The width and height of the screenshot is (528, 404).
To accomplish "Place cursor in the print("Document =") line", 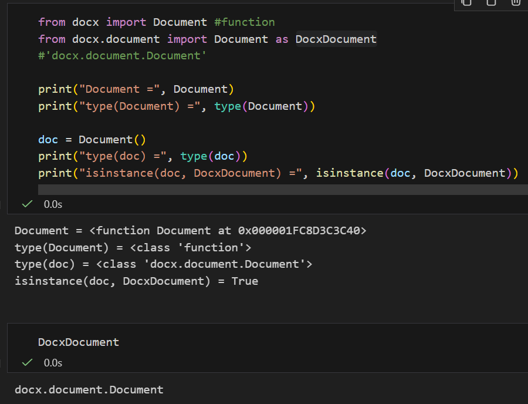I will 136,89.
